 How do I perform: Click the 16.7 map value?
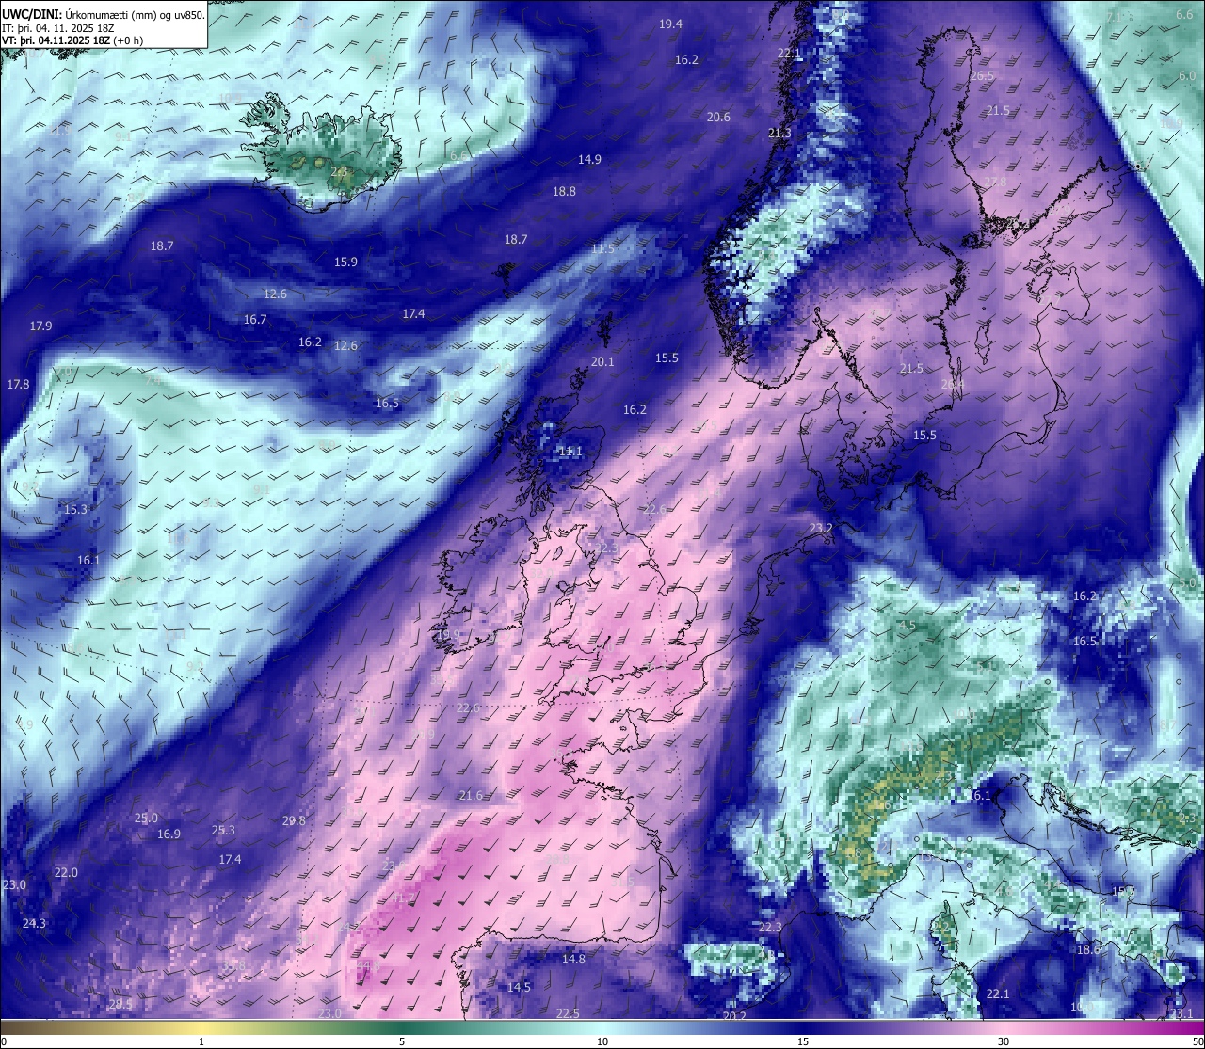point(255,320)
